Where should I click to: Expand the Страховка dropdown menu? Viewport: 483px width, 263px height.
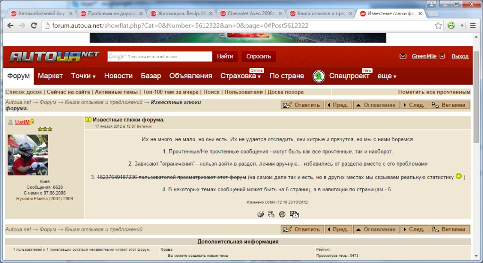pyautogui.click(x=241, y=76)
